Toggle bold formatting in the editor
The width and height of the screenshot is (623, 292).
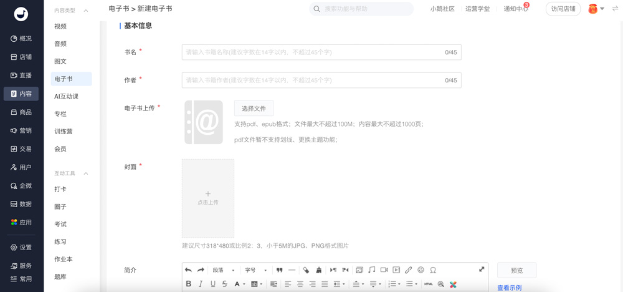(x=188, y=284)
